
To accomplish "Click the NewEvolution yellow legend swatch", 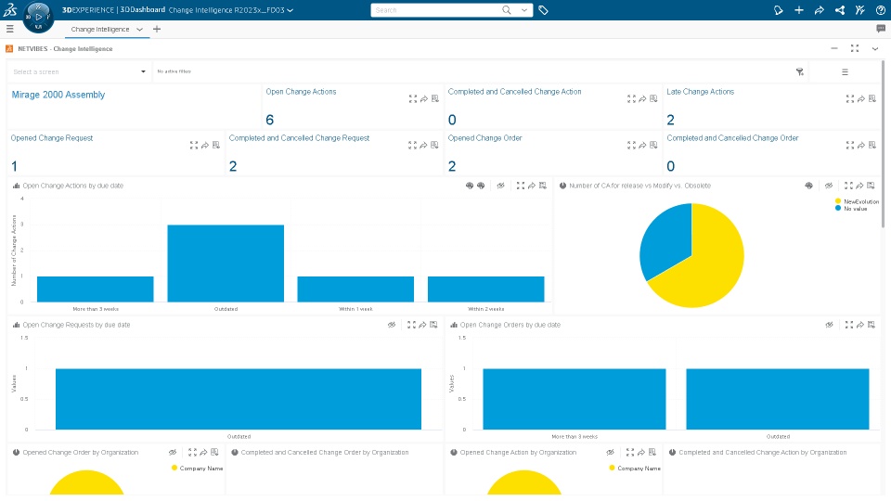I will coord(837,201).
